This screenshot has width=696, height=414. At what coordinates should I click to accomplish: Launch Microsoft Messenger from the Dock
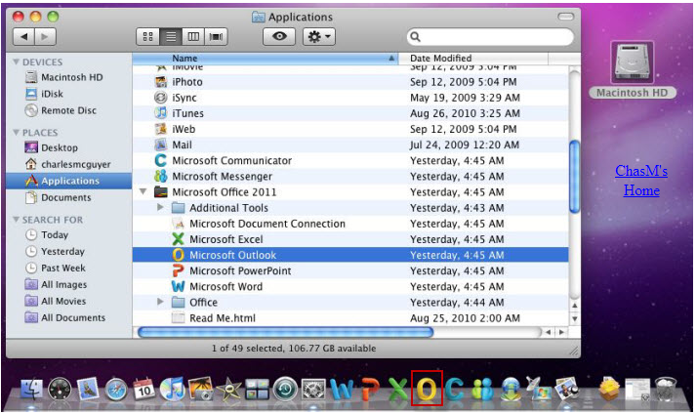(x=482, y=390)
